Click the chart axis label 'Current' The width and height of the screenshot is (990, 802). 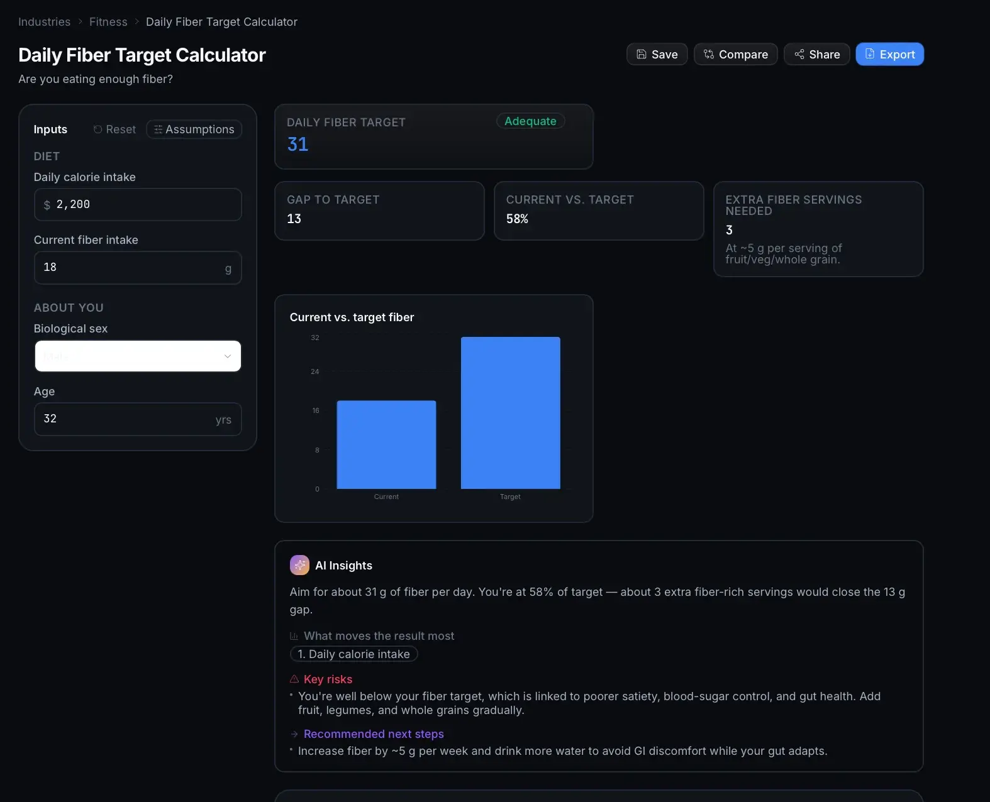(386, 497)
